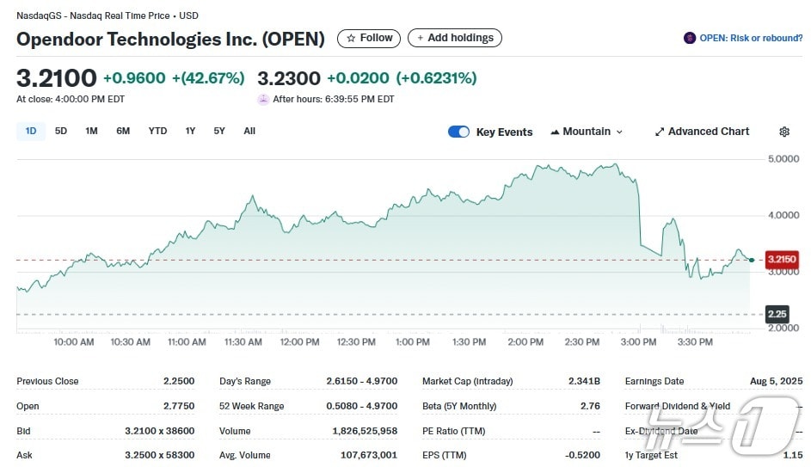Expand the Mountain chart style dropdown
This screenshot has width=811, height=467.
[619, 132]
